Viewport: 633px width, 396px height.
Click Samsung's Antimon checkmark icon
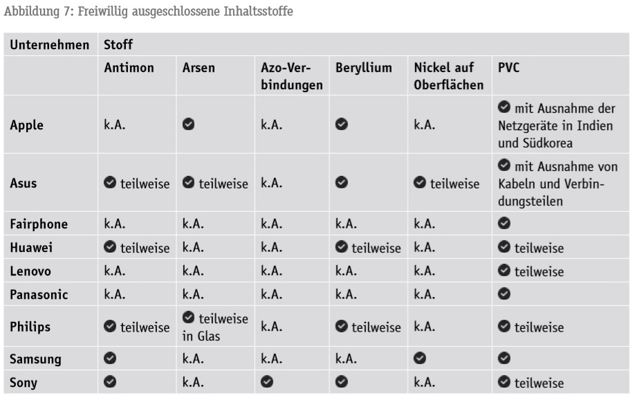[110, 359]
